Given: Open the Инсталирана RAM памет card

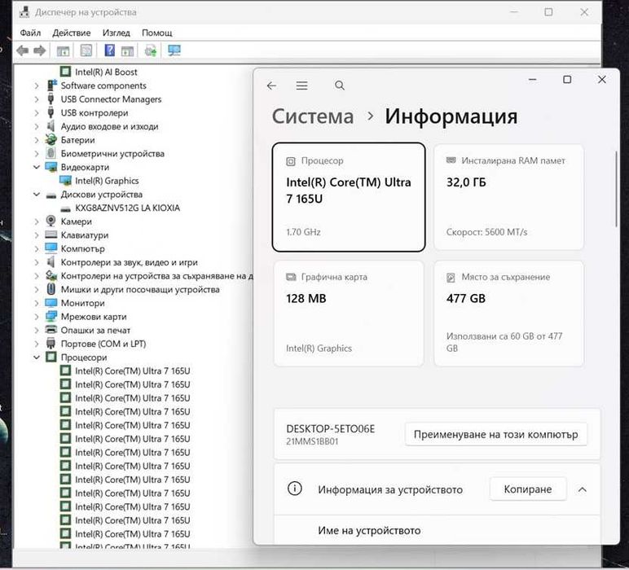Looking at the screenshot, I should click(508, 197).
